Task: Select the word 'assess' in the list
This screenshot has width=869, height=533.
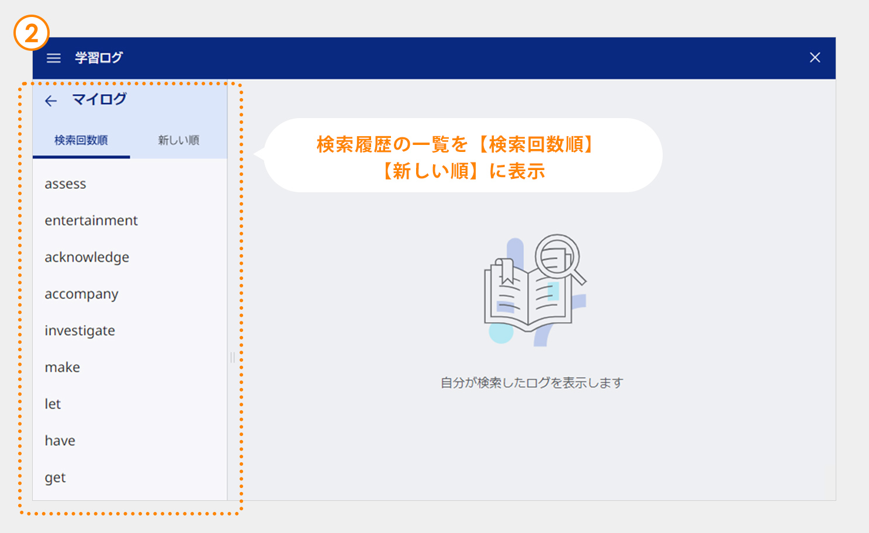Action: (65, 184)
